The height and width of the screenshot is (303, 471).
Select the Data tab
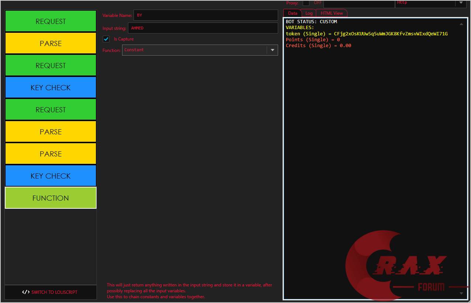coord(292,13)
